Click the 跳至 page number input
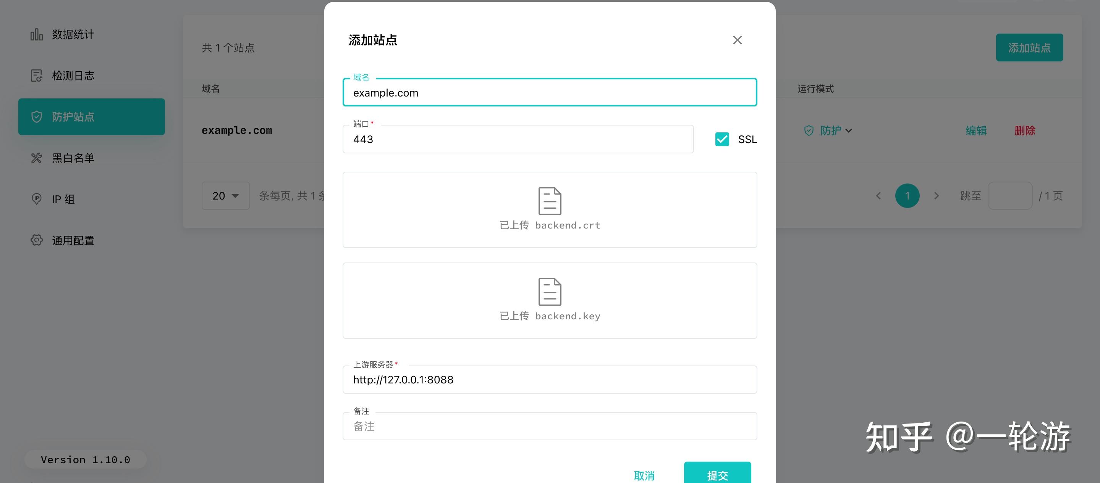1100x483 pixels. point(1010,195)
